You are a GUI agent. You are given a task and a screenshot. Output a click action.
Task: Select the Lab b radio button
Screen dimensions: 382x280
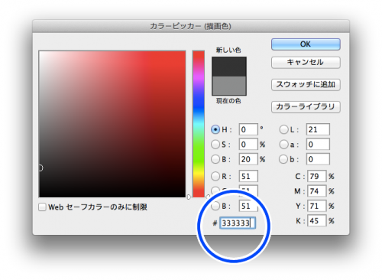(x=283, y=159)
